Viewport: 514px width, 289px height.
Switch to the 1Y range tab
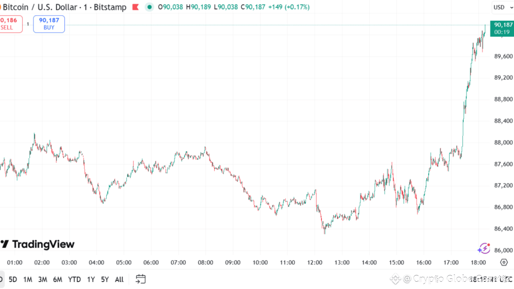point(91,279)
